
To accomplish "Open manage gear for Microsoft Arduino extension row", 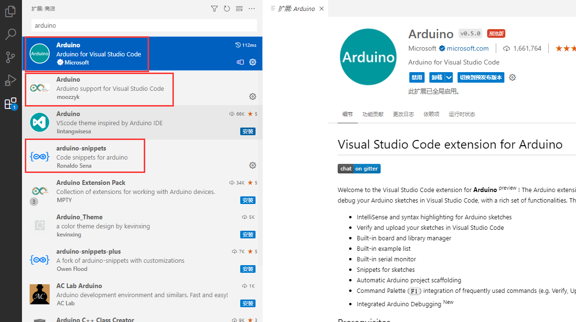I will tap(253, 62).
